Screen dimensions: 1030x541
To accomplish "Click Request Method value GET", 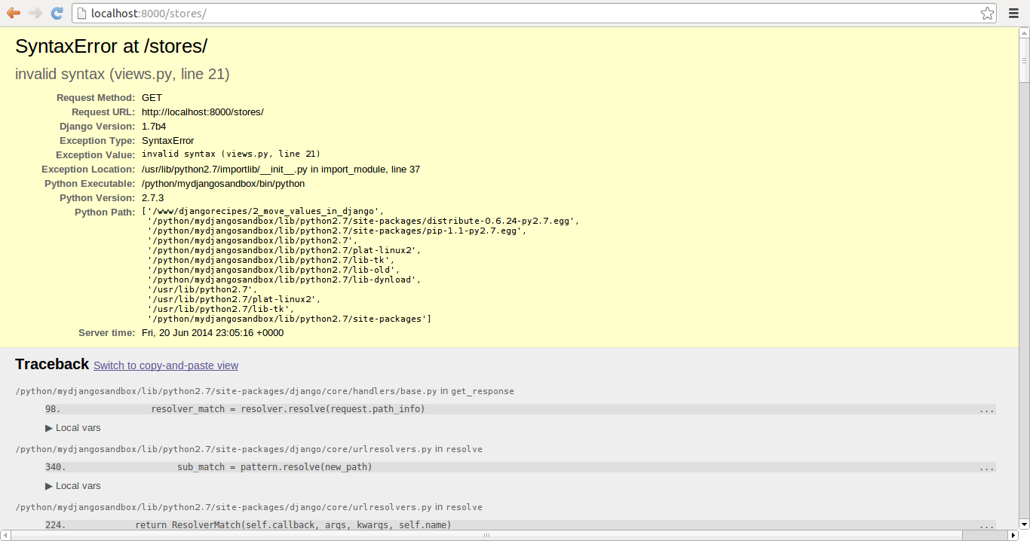I will click(152, 98).
